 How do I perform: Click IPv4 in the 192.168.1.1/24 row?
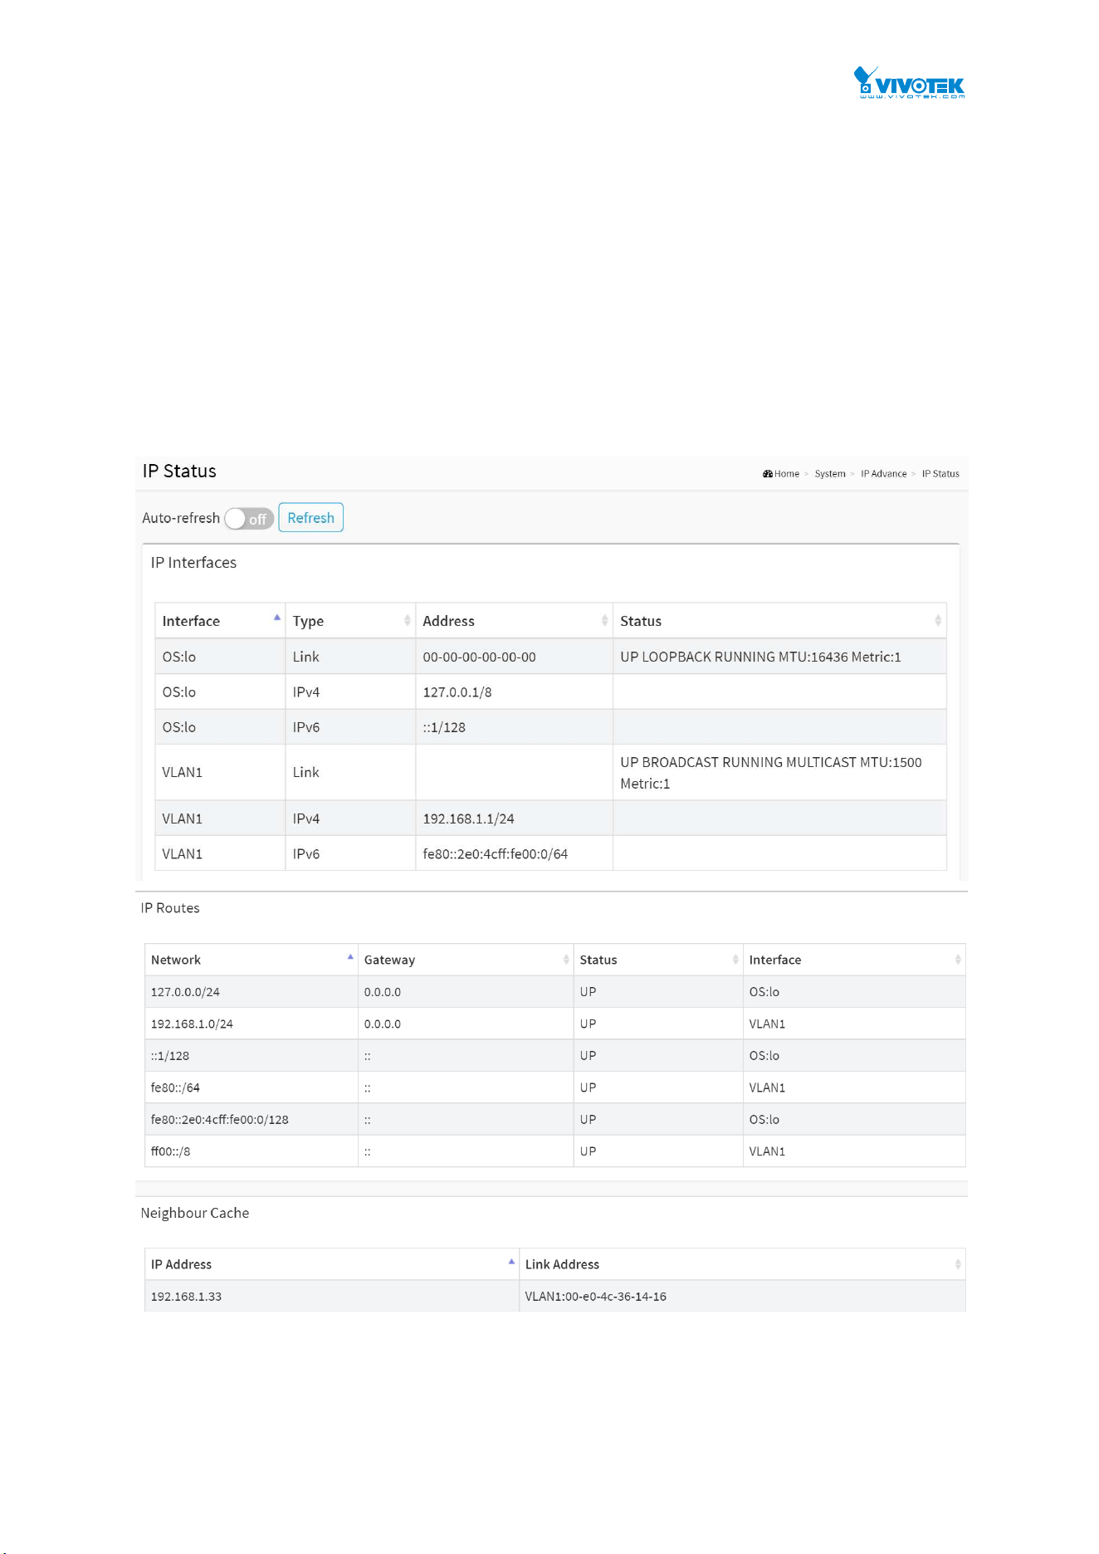click(305, 819)
